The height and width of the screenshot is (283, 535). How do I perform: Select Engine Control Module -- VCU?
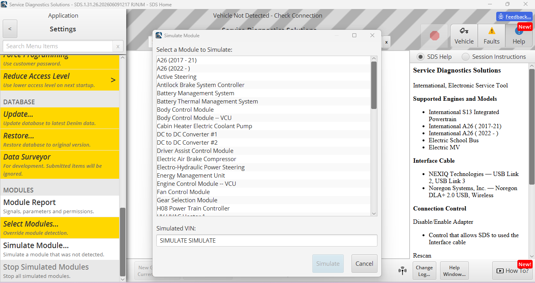(263, 184)
